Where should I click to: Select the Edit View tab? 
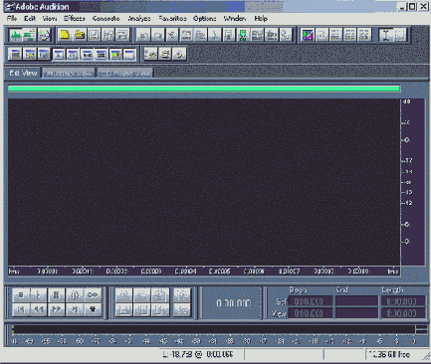click(23, 73)
